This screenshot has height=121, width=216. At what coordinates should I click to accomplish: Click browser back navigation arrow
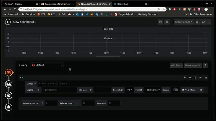[x=5, y=9]
